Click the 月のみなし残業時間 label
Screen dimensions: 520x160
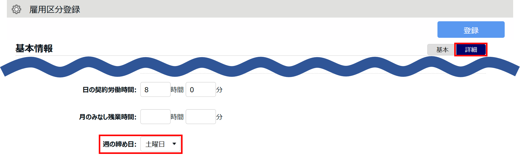(108, 117)
